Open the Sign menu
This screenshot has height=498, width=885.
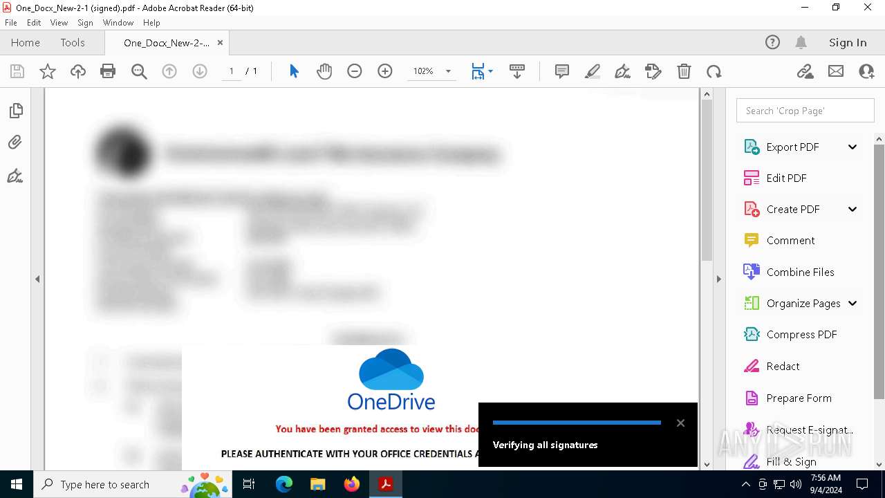[85, 23]
